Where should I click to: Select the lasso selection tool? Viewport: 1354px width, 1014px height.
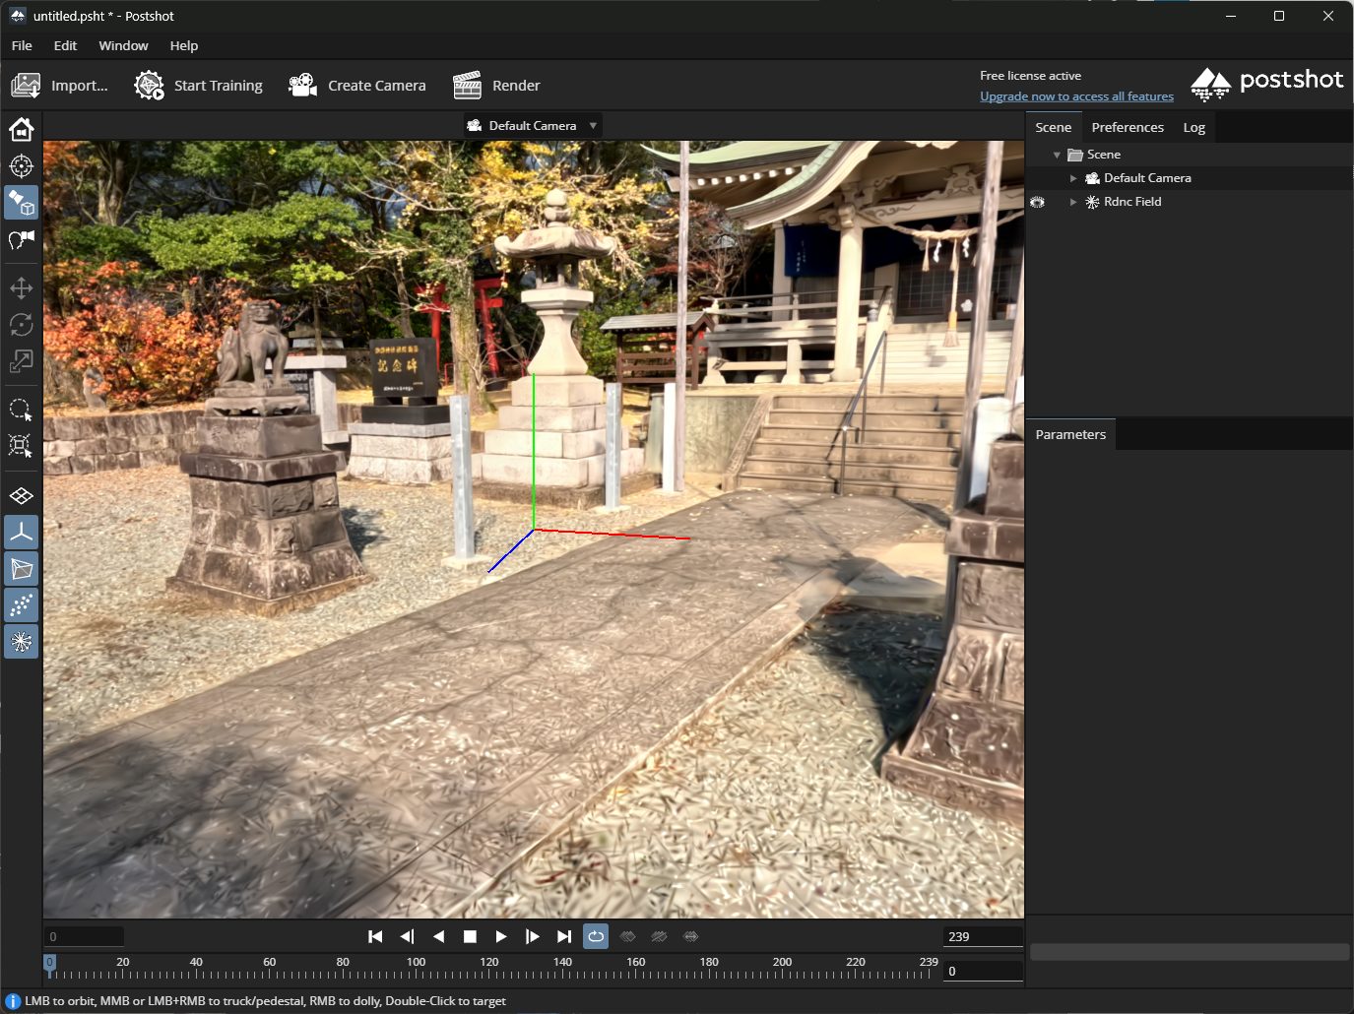(x=21, y=410)
